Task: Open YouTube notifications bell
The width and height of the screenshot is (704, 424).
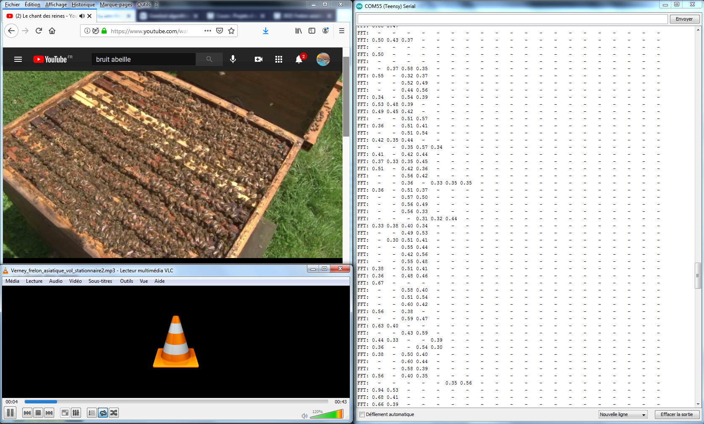Action: coord(299,59)
